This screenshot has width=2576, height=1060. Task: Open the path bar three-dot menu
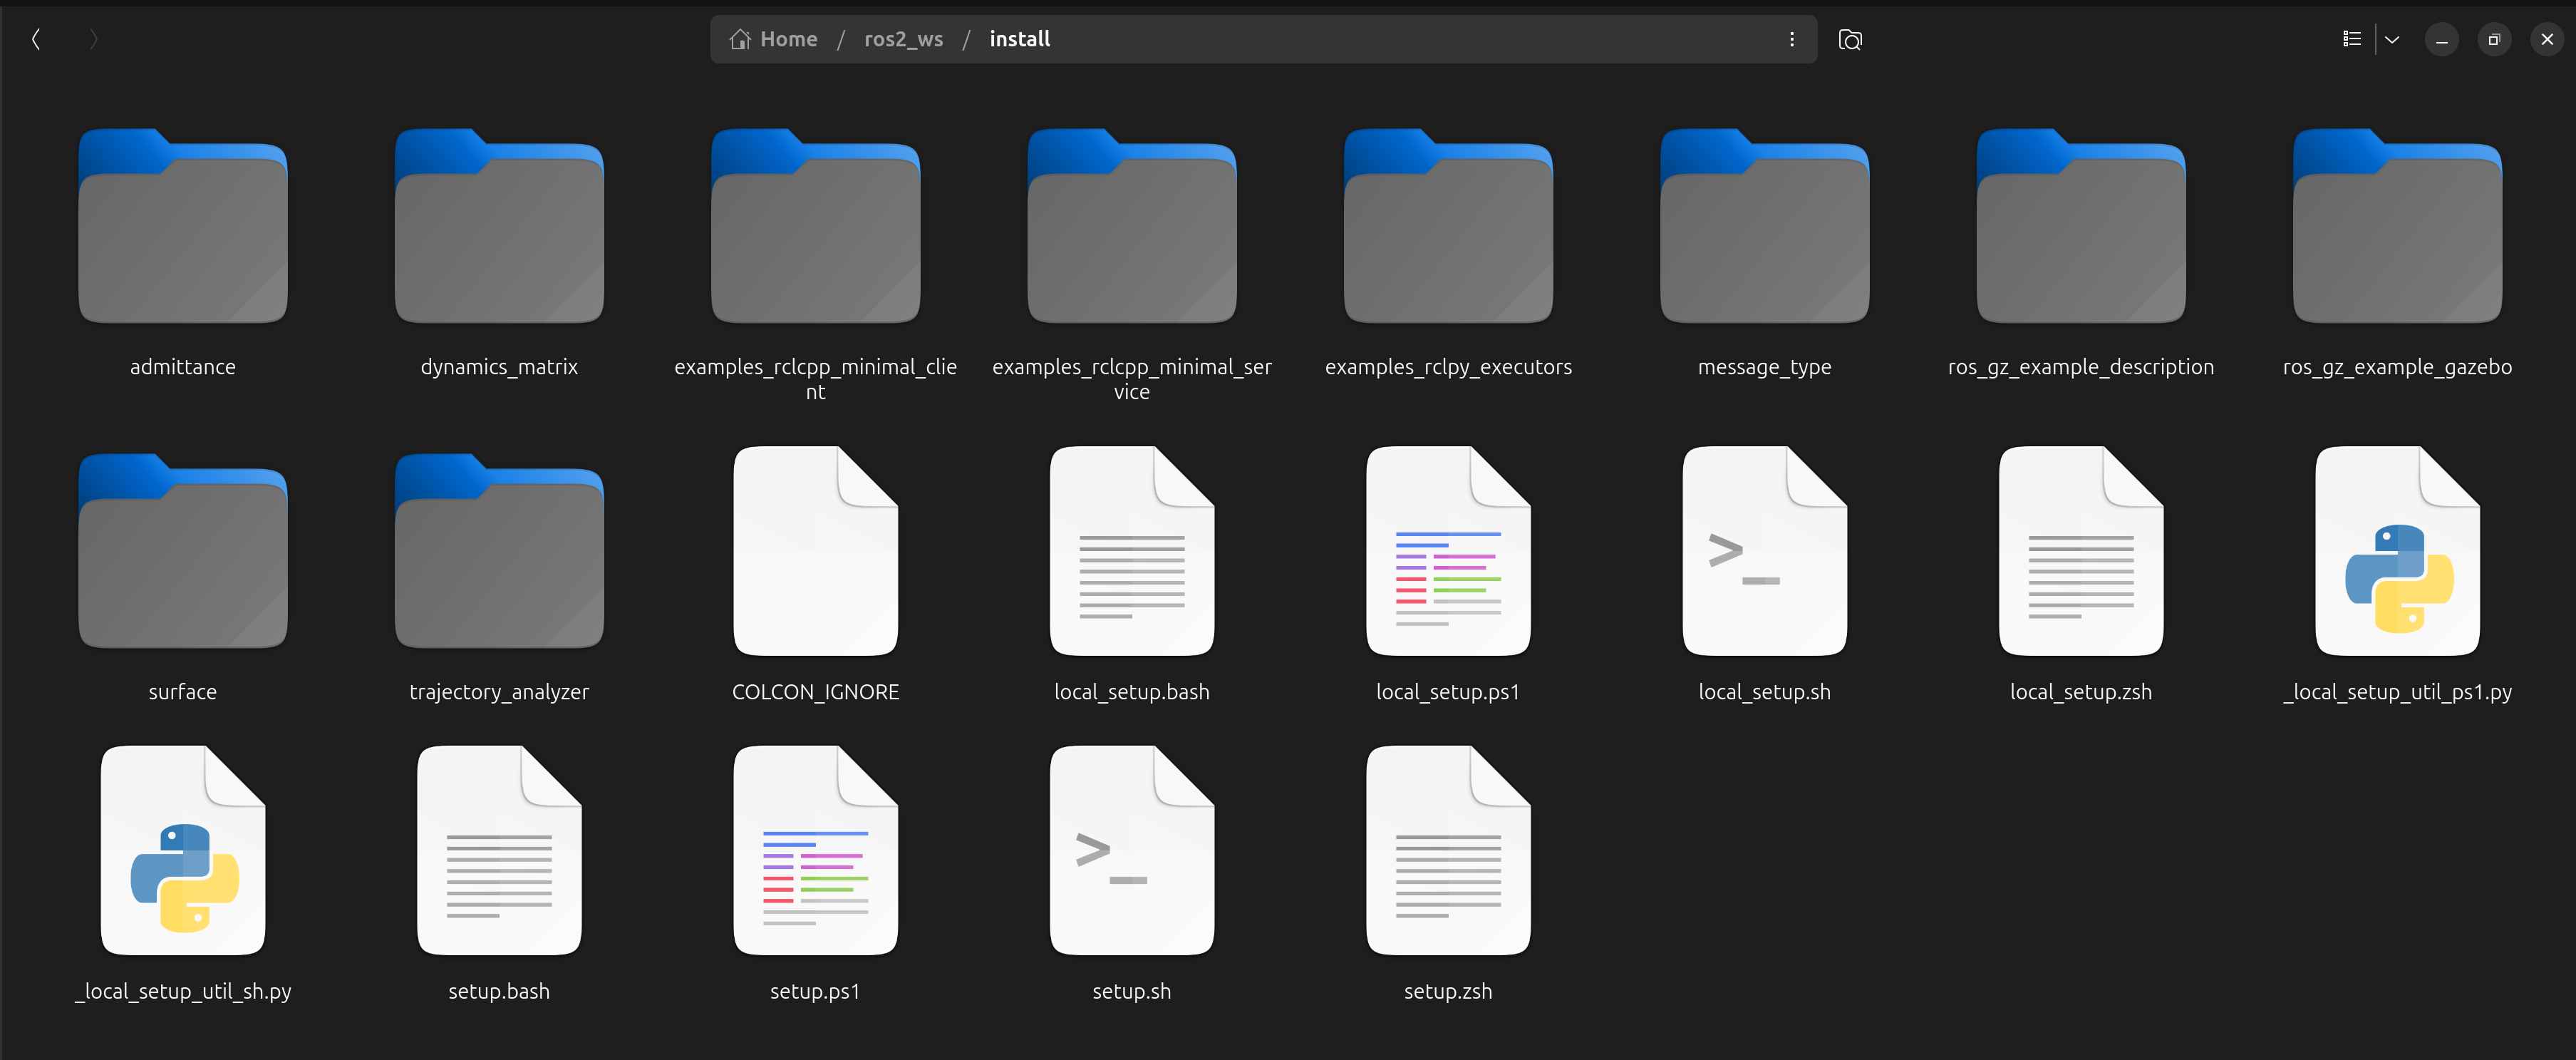pyautogui.click(x=1791, y=40)
